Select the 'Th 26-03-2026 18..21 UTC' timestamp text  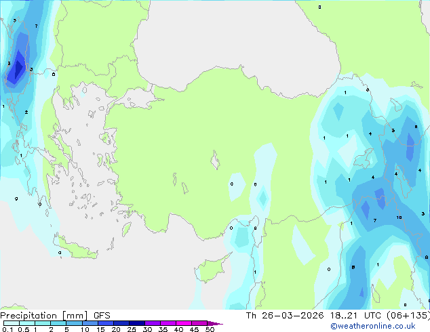[313, 316]
